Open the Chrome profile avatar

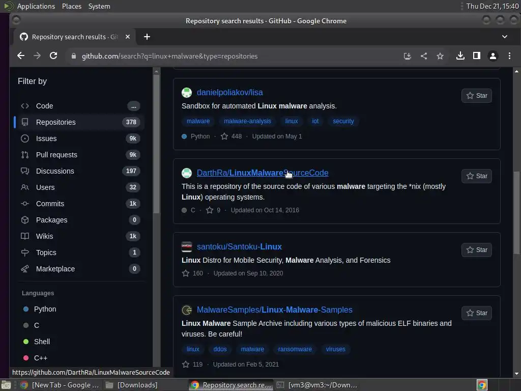pos(493,56)
